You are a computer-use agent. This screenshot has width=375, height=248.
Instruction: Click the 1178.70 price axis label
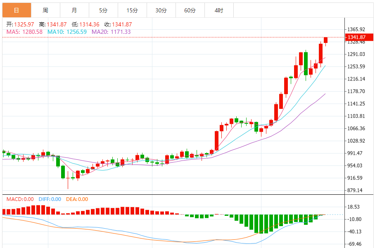356,91
